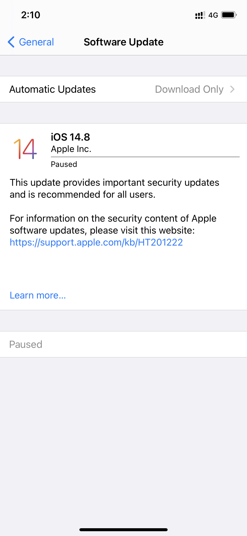Tap Apple Inc. below the version name
The height and width of the screenshot is (536, 247).
point(71,149)
